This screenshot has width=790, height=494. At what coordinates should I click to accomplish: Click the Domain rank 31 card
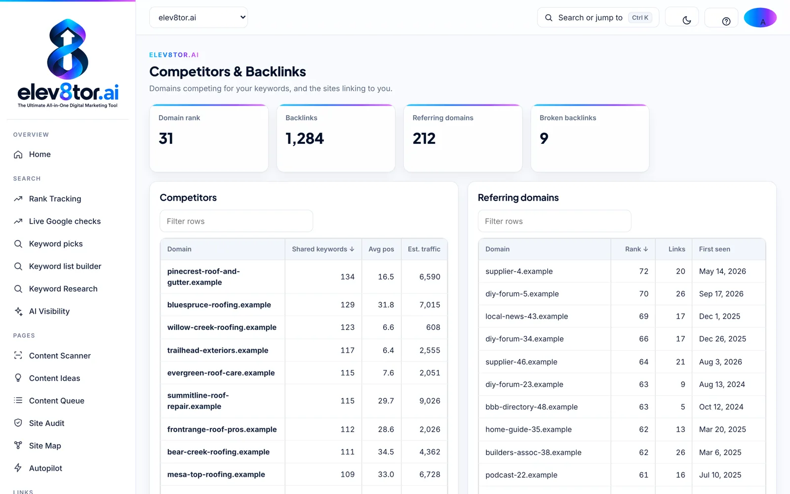(x=209, y=138)
